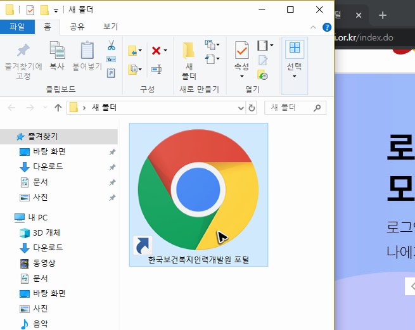415x330 pixels.
Task: Select 즐겨찾기 in the navigation pane
Action: [59, 137]
